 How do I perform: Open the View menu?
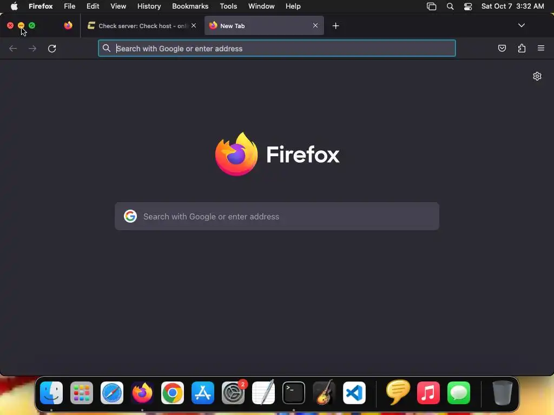(x=118, y=6)
